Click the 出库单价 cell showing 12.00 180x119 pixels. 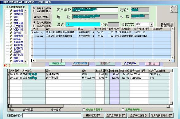pos(115,74)
